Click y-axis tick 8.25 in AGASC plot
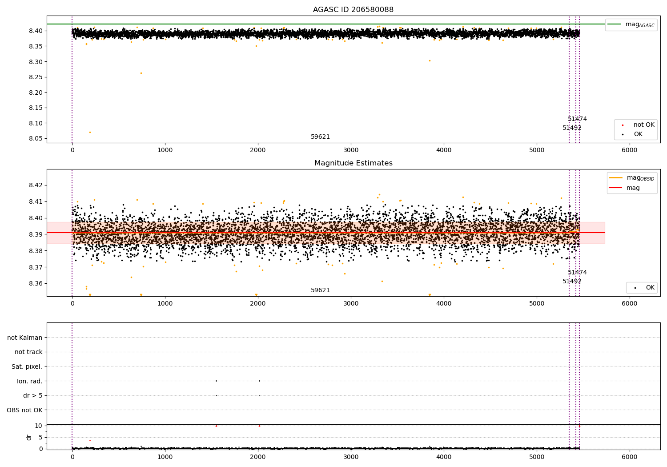The width and height of the screenshot is (667, 467). [36, 77]
